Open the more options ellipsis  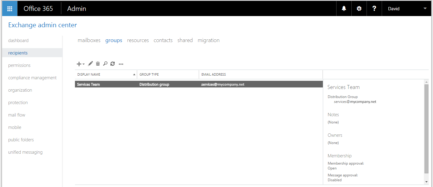pos(121,64)
